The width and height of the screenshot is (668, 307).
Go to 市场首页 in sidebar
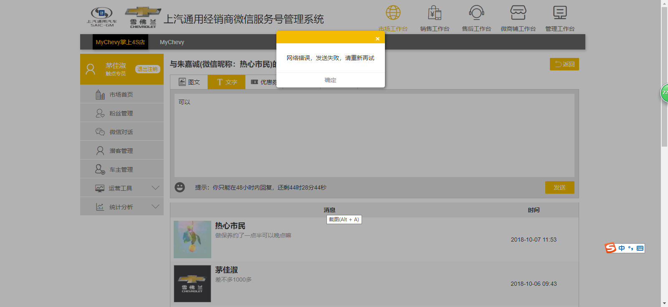point(122,95)
